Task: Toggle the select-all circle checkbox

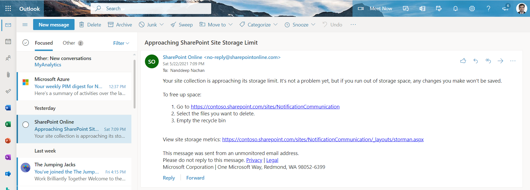Action: (26, 43)
